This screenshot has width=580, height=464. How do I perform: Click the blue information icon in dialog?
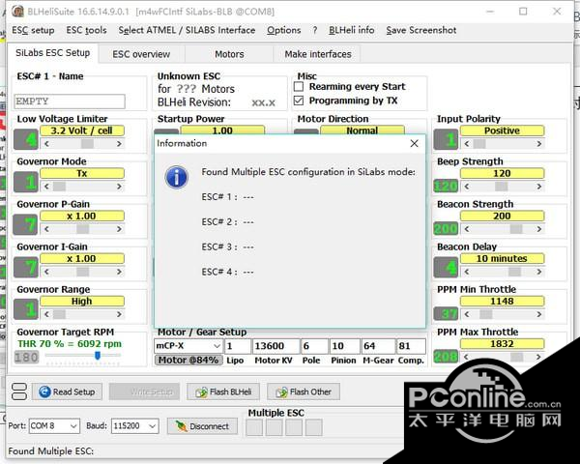click(x=177, y=178)
